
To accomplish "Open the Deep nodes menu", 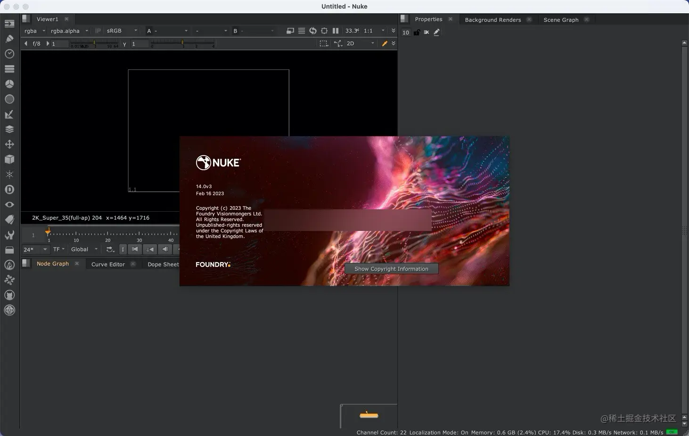I will pos(9,189).
